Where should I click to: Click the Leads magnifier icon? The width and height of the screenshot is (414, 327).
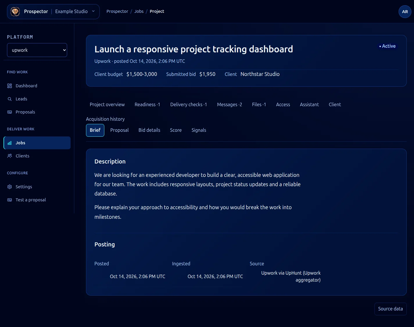[10, 99]
